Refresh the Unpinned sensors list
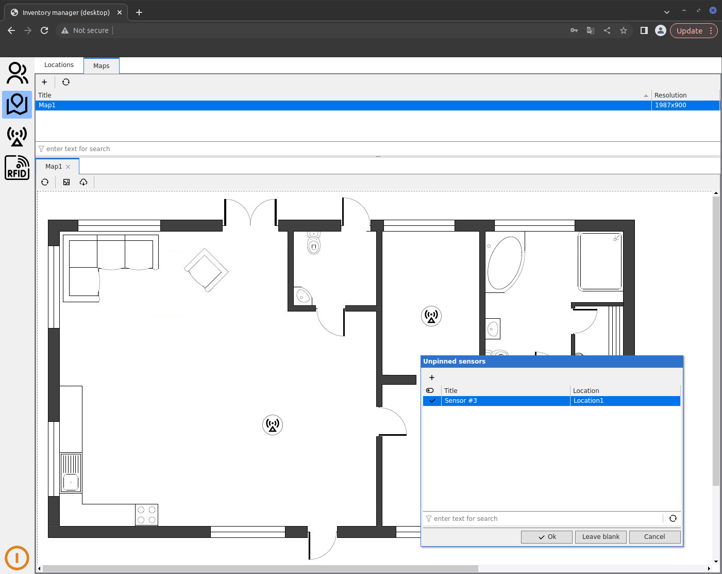The height and width of the screenshot is (574, 722). tap(673, 518)
